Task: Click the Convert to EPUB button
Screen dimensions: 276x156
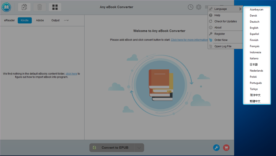Action: click(112, 148)
